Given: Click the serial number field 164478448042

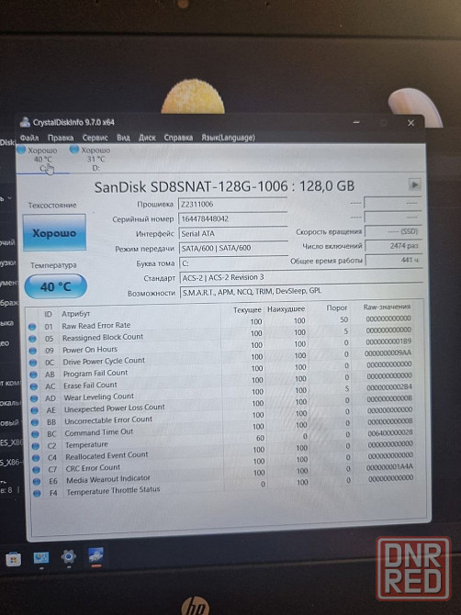Looking at the screenshot, I should click(233, 218).
